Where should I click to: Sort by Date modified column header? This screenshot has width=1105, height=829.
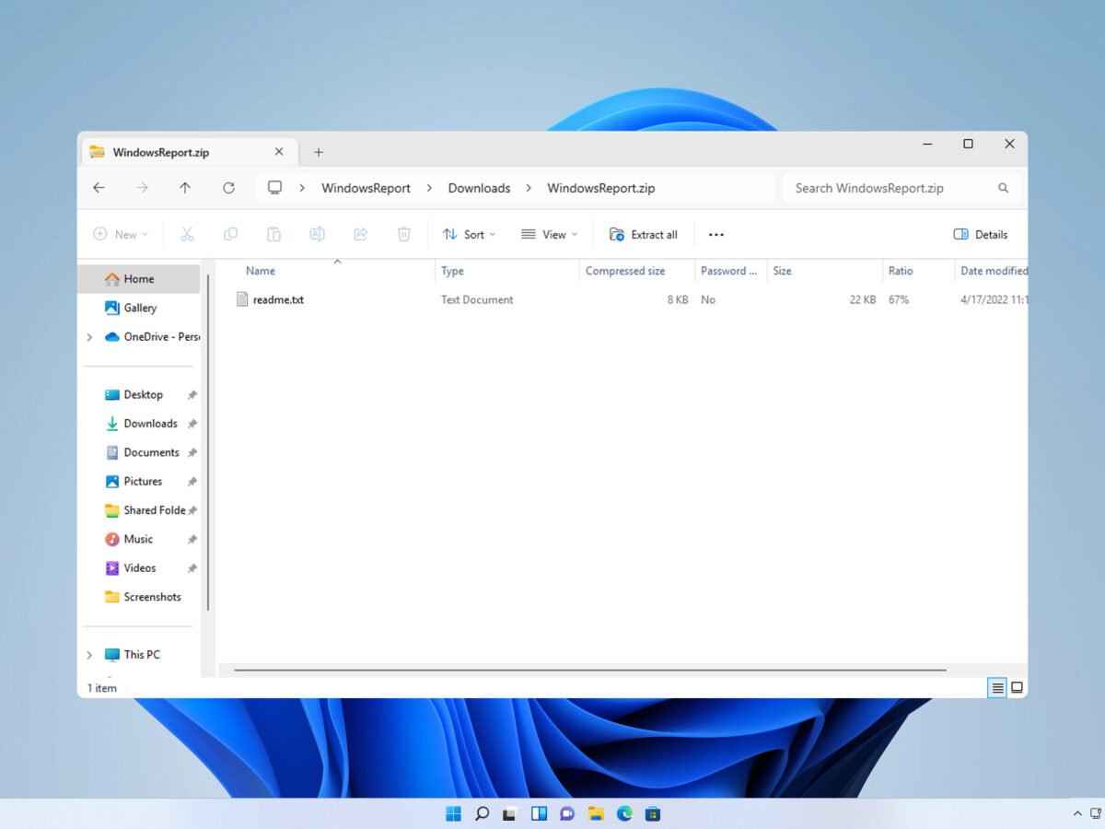993,271
